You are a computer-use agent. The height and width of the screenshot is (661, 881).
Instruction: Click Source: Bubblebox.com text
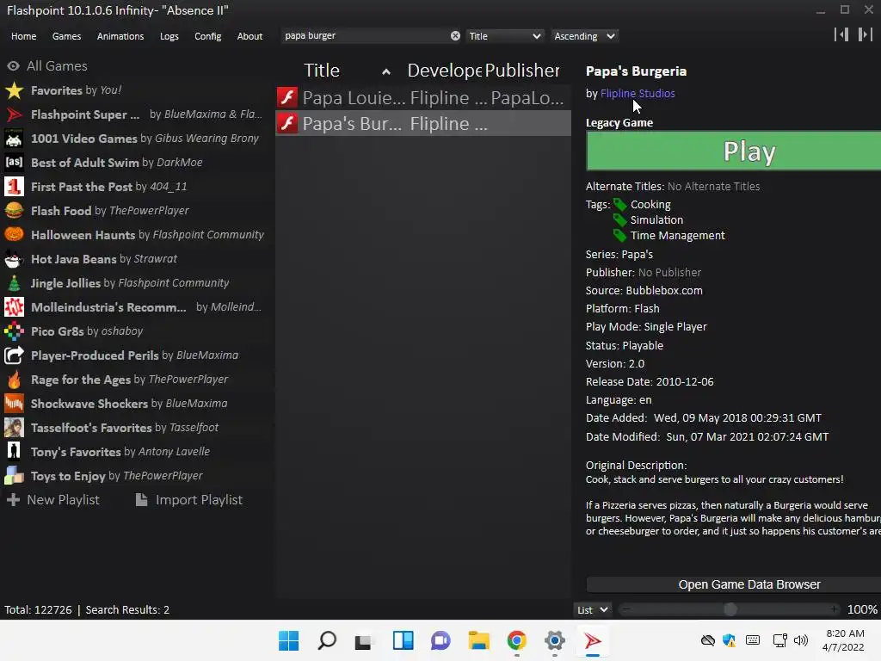click(x=644, y=291)
